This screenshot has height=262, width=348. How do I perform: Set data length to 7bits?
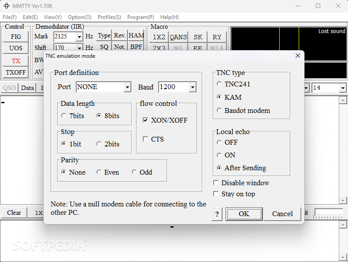(x=73, y=116)
